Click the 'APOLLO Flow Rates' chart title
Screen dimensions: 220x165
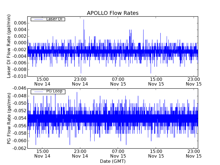[112, 13]
